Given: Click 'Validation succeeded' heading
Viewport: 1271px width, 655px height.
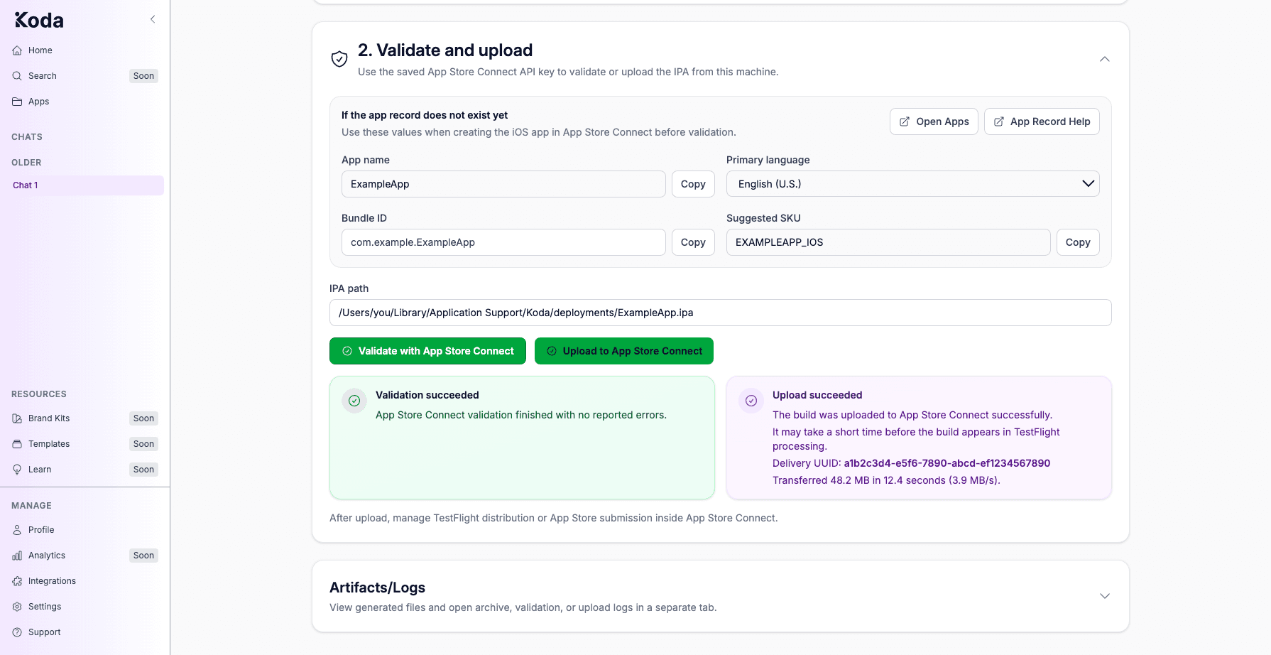Looking at the screenshot, I should point(427,395).
